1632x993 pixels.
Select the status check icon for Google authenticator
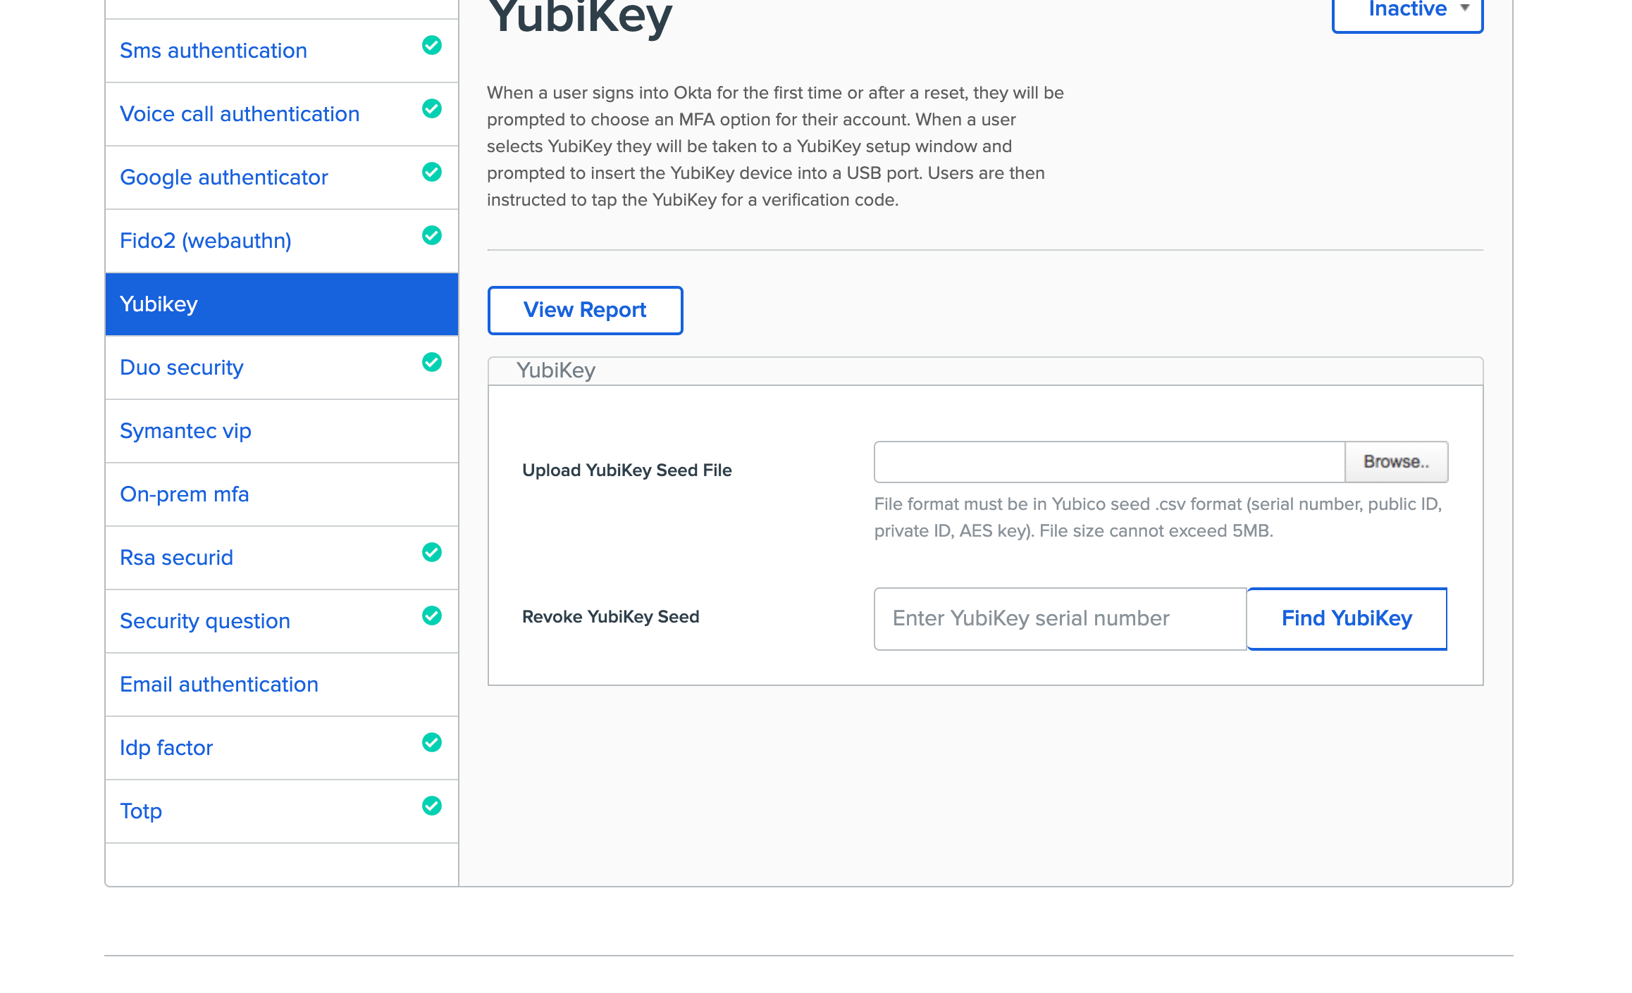[431, 173]
